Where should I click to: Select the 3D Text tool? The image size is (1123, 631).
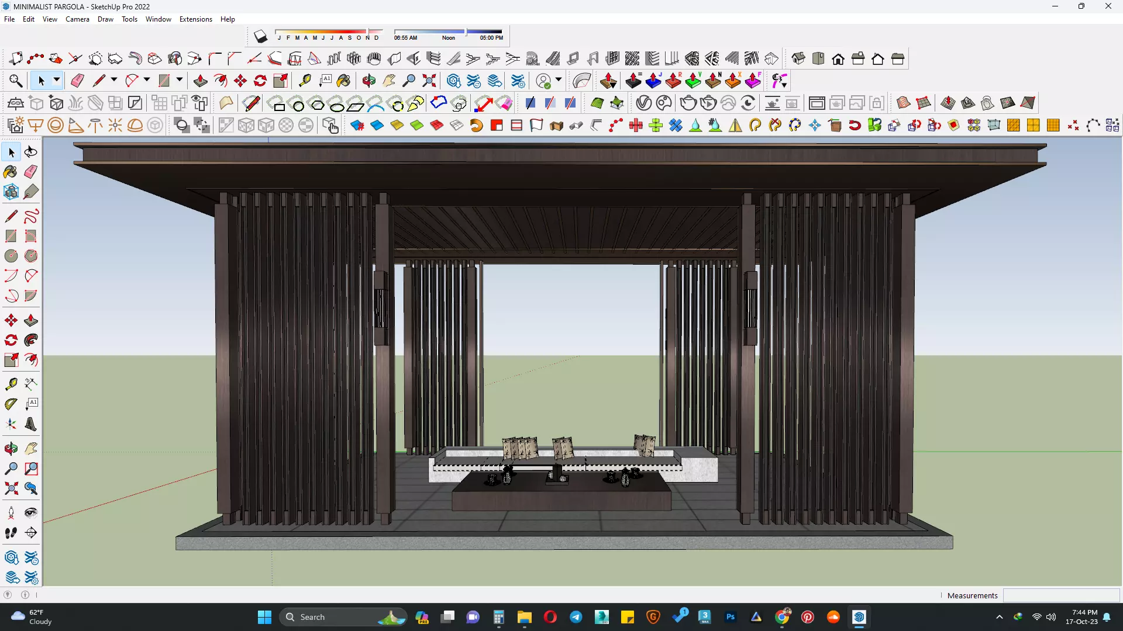(31, 424)
